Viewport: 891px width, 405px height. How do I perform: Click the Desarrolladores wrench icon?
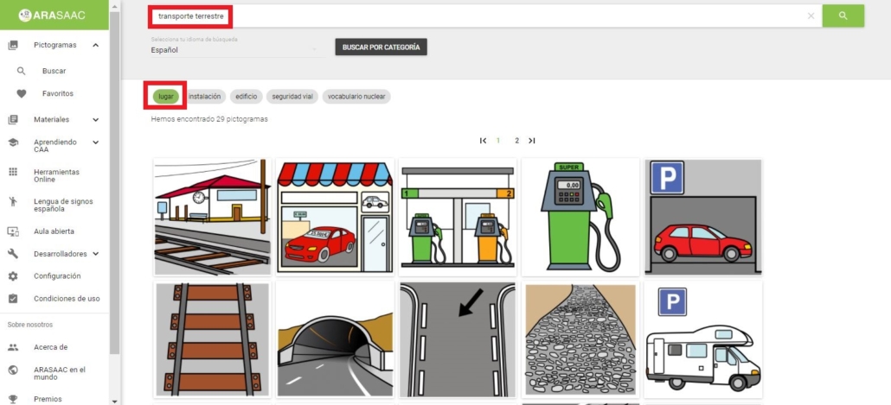[13, 254]
